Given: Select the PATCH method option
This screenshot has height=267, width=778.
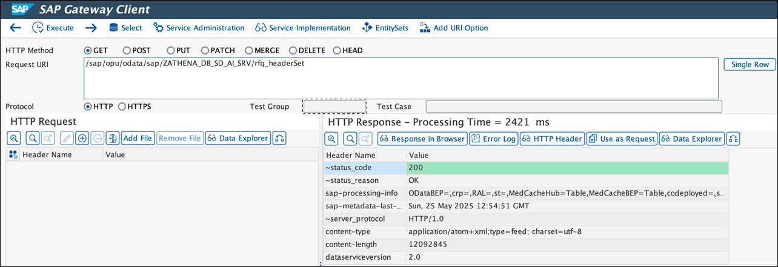Looking at the screenshot, I should (x=205, y=51).
